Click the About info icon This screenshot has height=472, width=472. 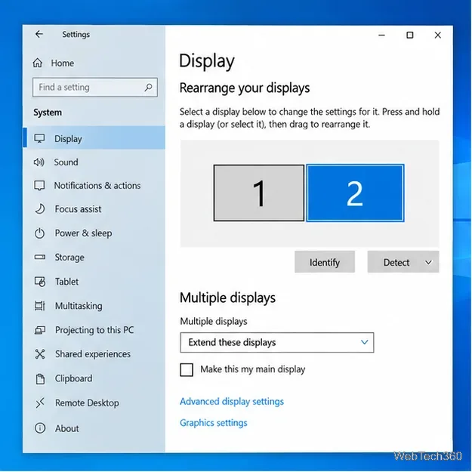tap(40, 428)
